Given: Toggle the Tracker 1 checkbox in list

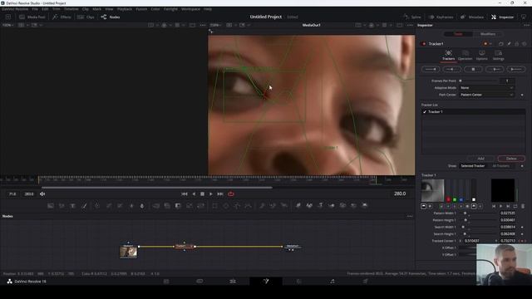Looking at the screenshot, I should (x=425, y=112).
